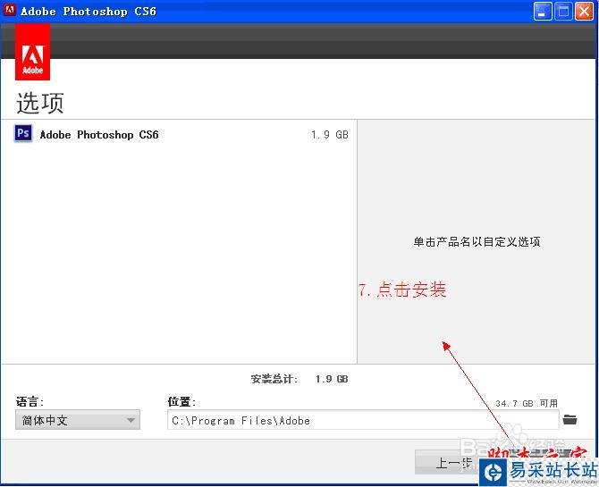Open the language dropdown showing 简体中文
Viewport: 599px width, 487px height.
pos(78,420)
